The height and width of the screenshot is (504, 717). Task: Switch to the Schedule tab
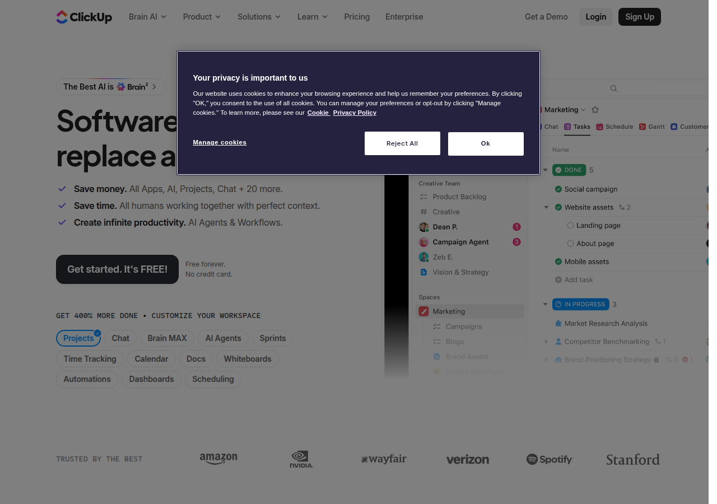tap(614, 127)
